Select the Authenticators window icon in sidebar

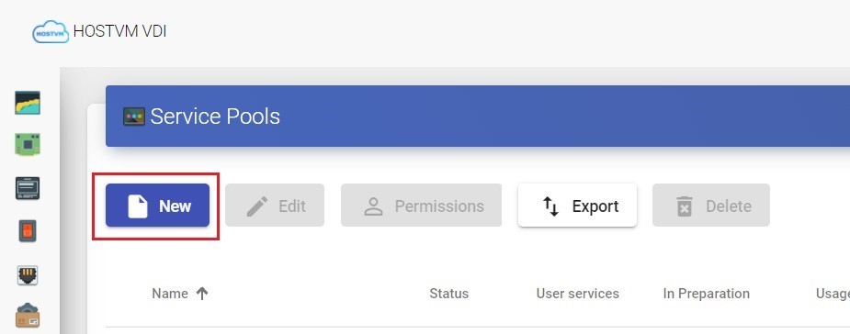pyautogui.click(x=28, y=188)
